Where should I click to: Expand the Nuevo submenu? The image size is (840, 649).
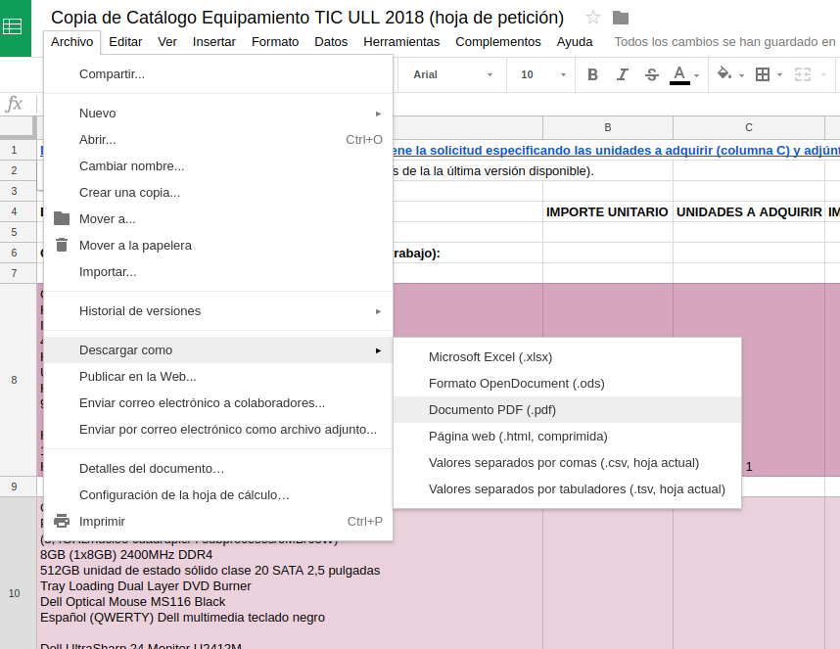click(218, 113)
